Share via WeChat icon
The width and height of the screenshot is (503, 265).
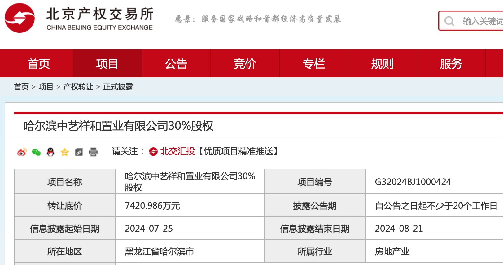click(x=36, y=152)
